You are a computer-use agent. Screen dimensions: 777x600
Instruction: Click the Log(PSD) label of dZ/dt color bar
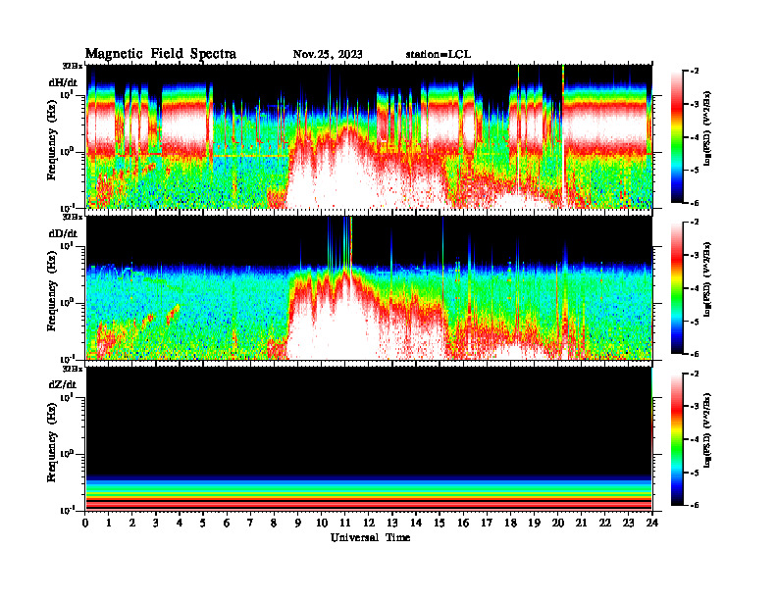707,429
